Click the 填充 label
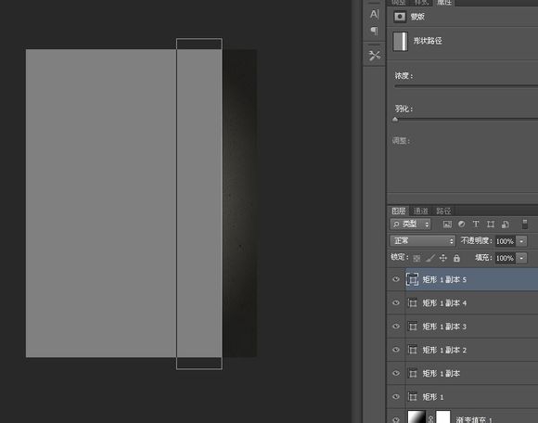The width and height of the screenshot is (538, 423). (x=484, y=258)
